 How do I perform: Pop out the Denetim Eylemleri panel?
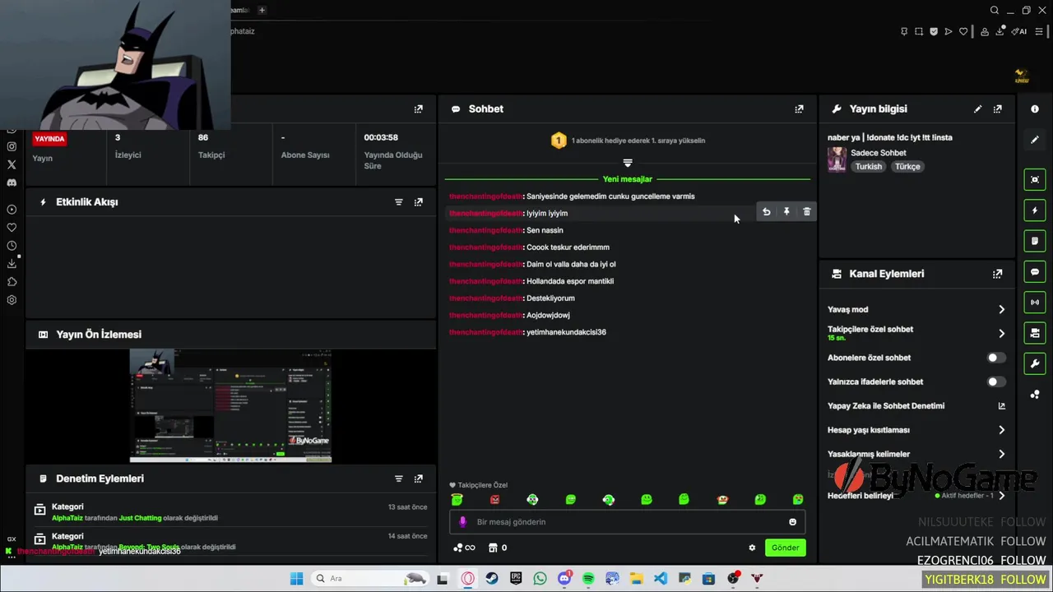[x=419, y=479]
